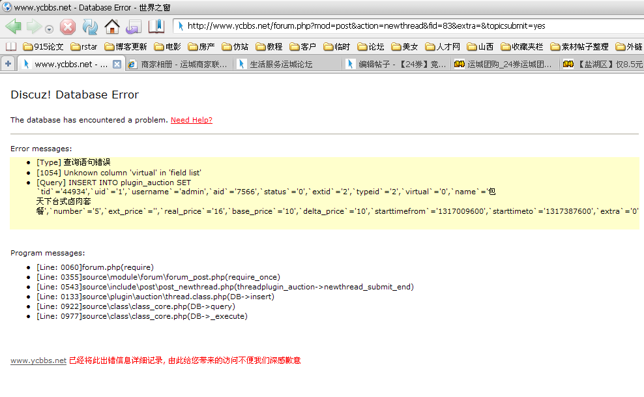Open the 仿站 bookmark folder
Viewport: 644px width, 397px height.
coord(235,47)
